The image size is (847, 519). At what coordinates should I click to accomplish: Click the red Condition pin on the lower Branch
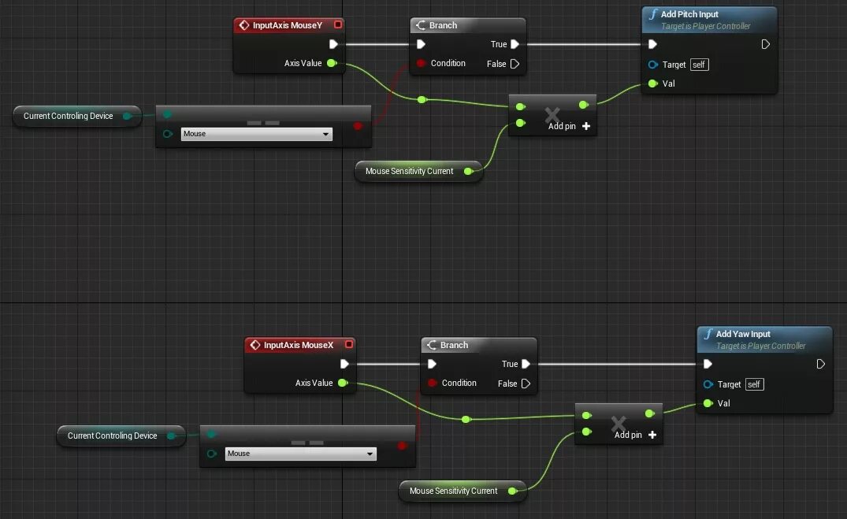point(433,383)
